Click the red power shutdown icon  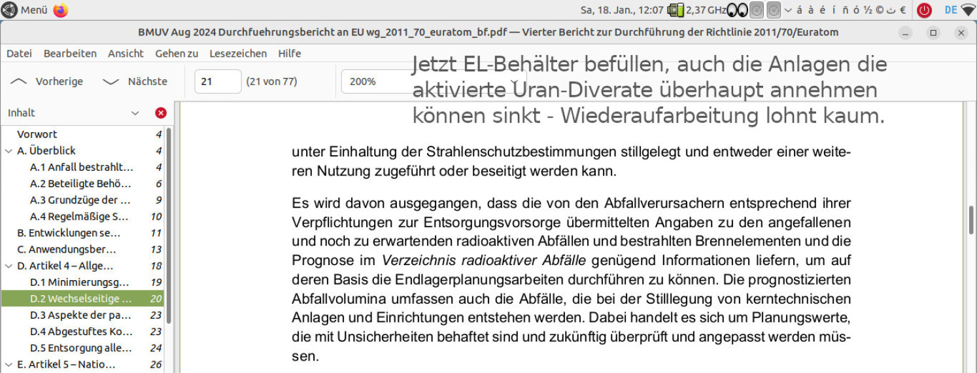click(924, 10)
